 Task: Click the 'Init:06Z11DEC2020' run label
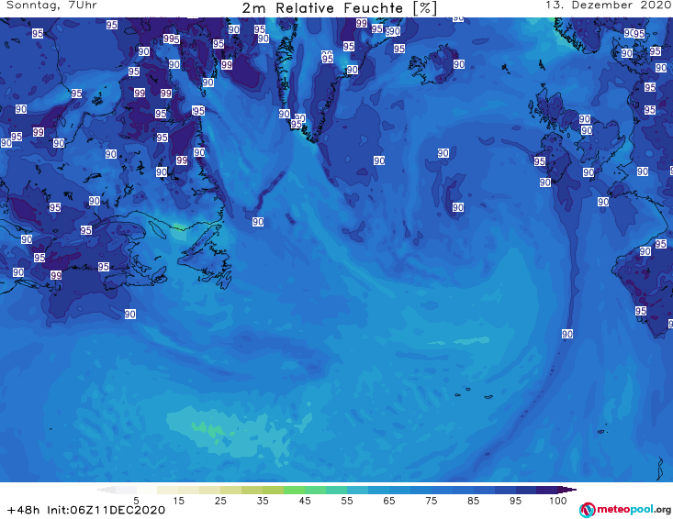click(x=106, y=510)
